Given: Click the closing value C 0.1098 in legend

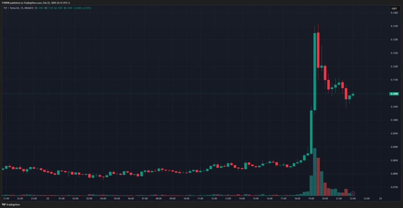Looking at the screenshot, I should (x=68, y=8).
